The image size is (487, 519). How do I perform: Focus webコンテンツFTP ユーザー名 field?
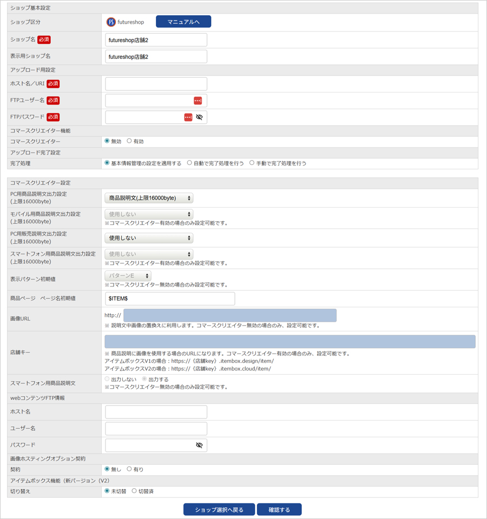(x=156, y=429)
